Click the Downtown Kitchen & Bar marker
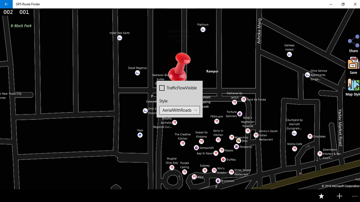 (x=320, y=154)
